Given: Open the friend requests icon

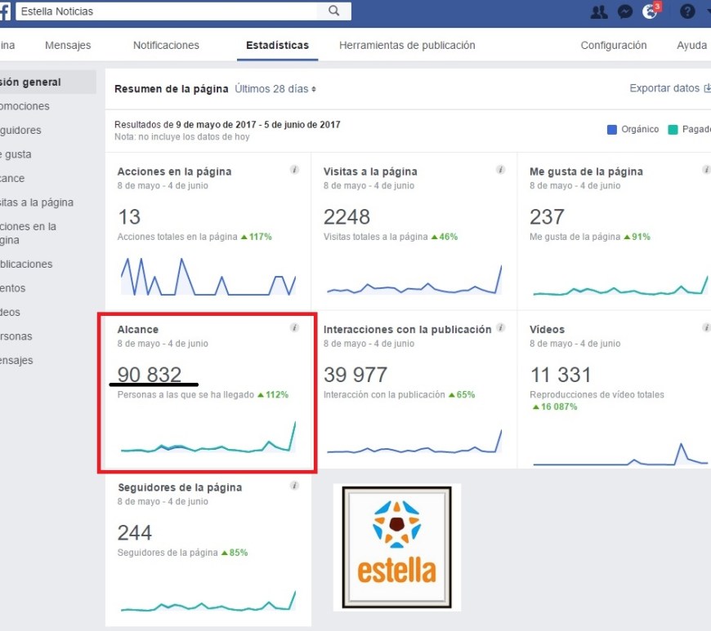Looking at the screenshot, I should click(x=598, y=11).
